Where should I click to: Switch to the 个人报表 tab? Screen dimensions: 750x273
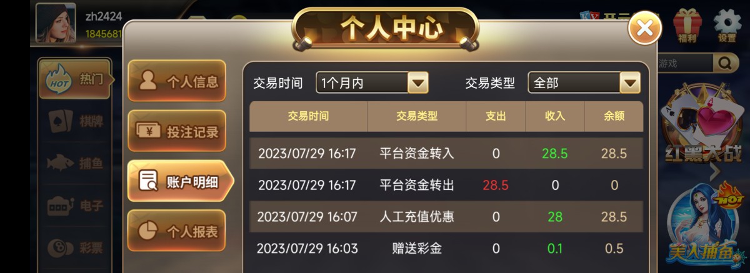coord(177,231)
